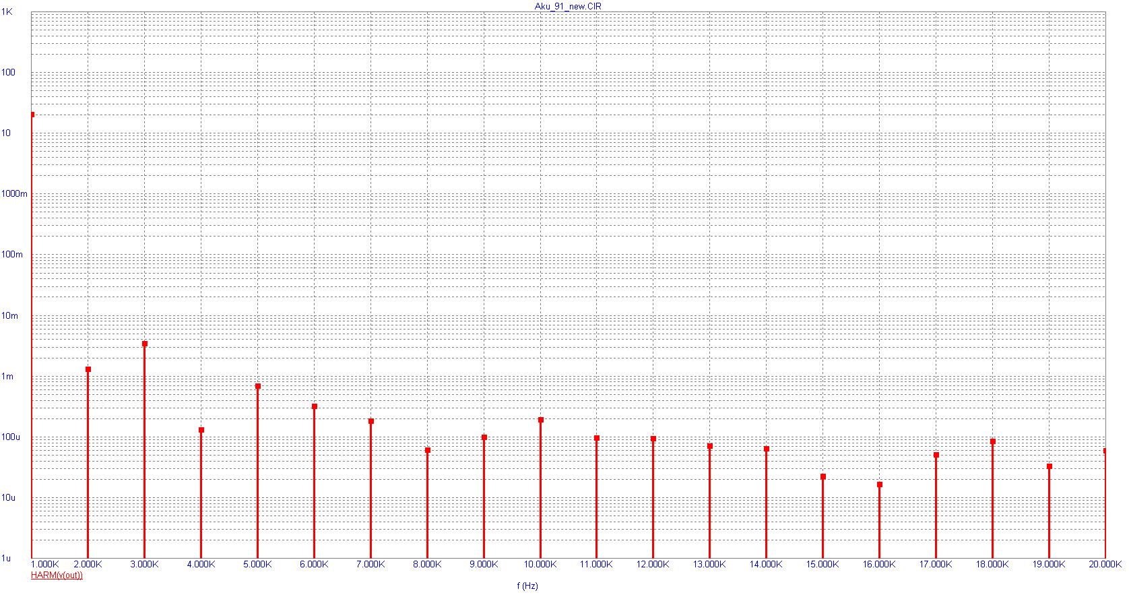The width and height of the screenshot is (1129, 595).
Task: Click the 20.000K x-axis tick label
Action: (1105, 565)
